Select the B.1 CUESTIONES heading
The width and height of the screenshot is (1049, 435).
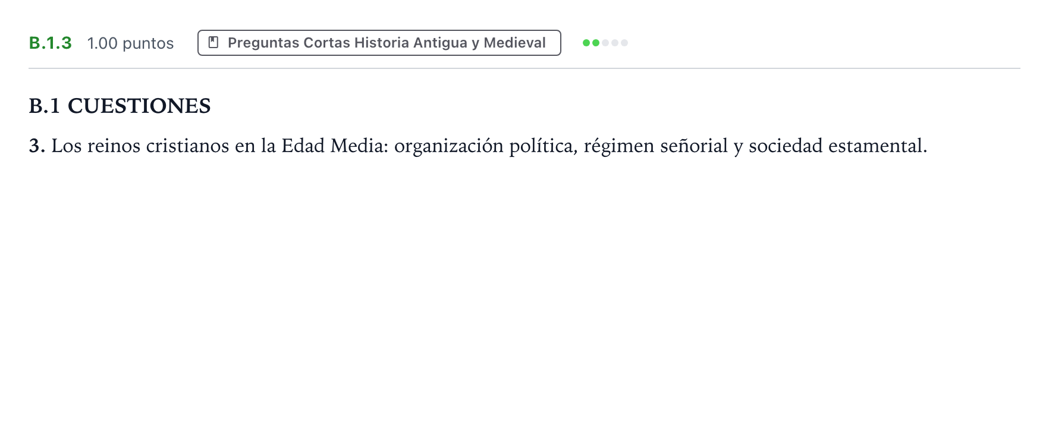tap(120, 106)
